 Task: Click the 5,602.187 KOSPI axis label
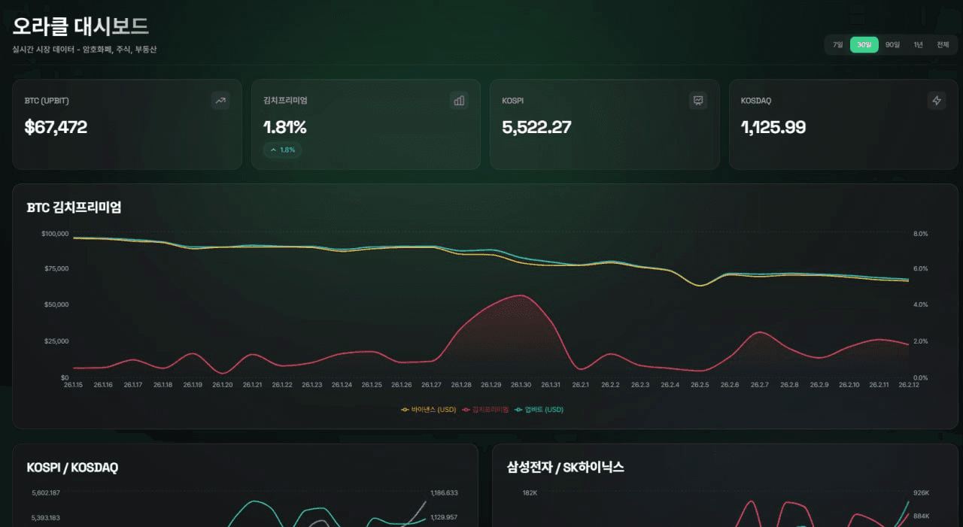click(46, 493)
